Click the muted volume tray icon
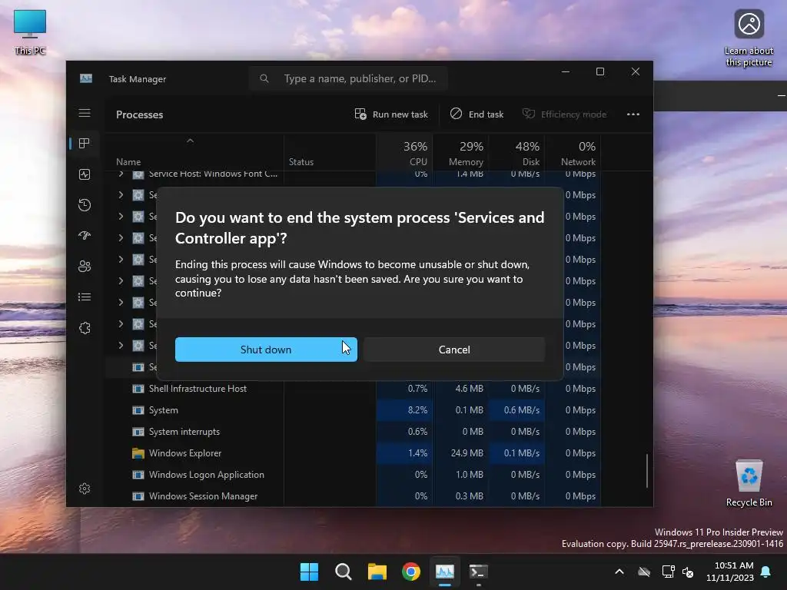 click(x=688, y=572)
